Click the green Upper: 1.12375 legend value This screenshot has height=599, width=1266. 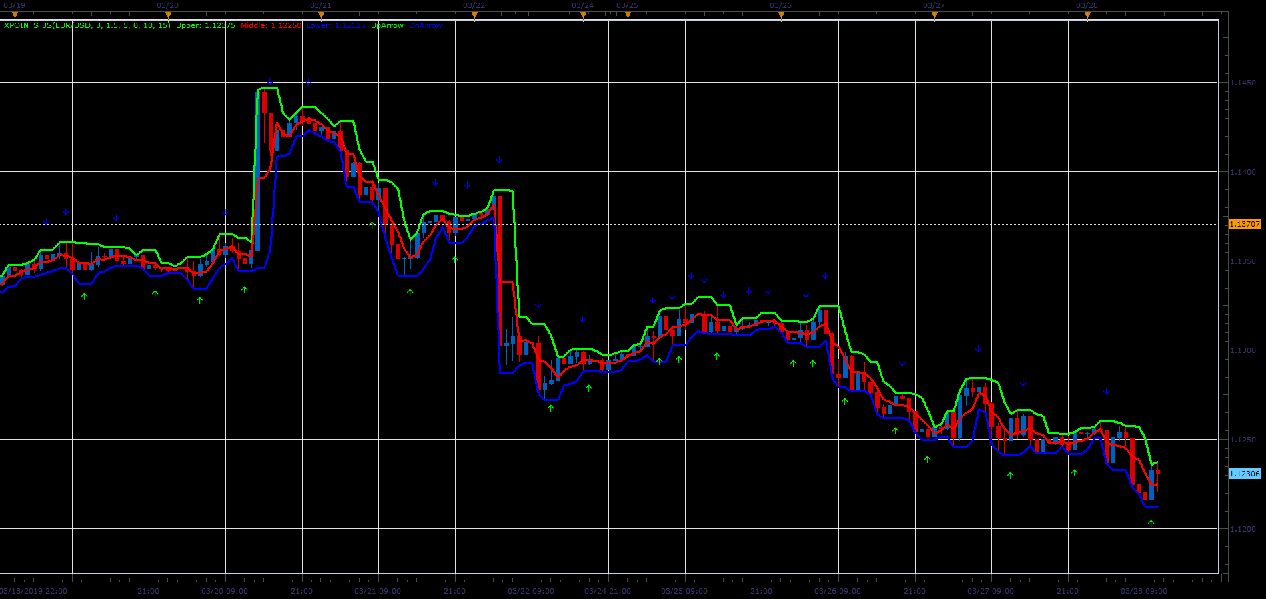coord(205,25)
